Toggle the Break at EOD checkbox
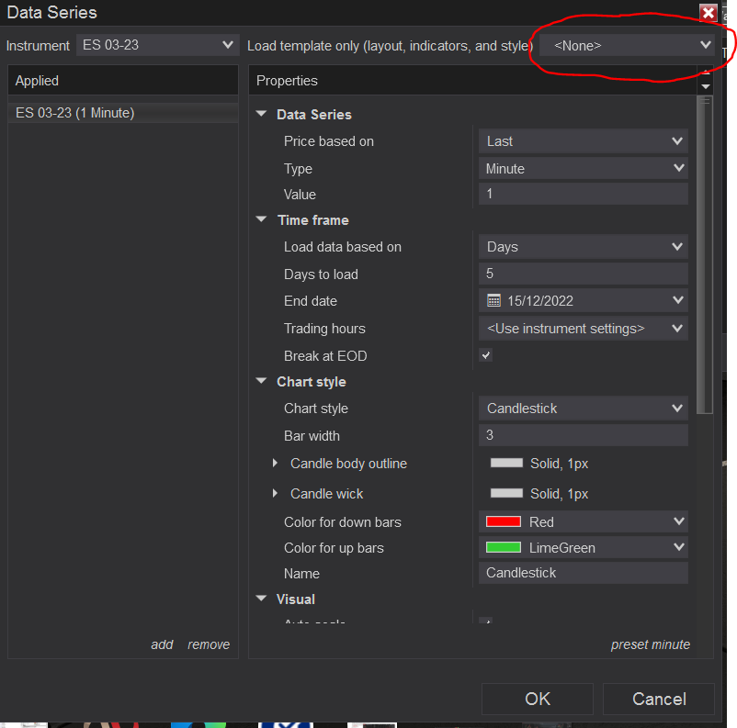 [x=486, y=355]
